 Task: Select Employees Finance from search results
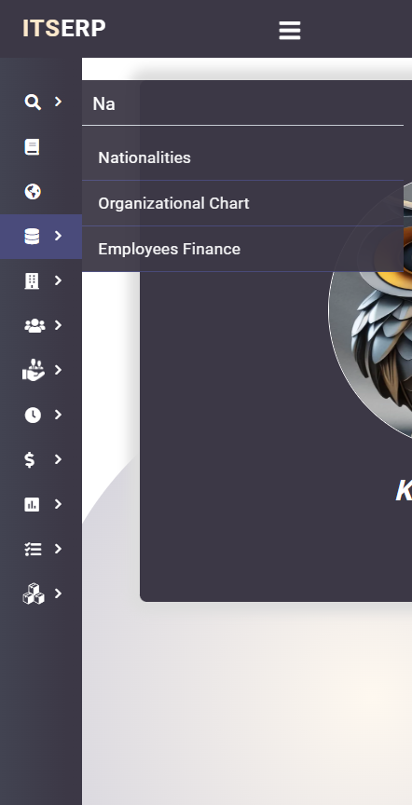point(242,249)
